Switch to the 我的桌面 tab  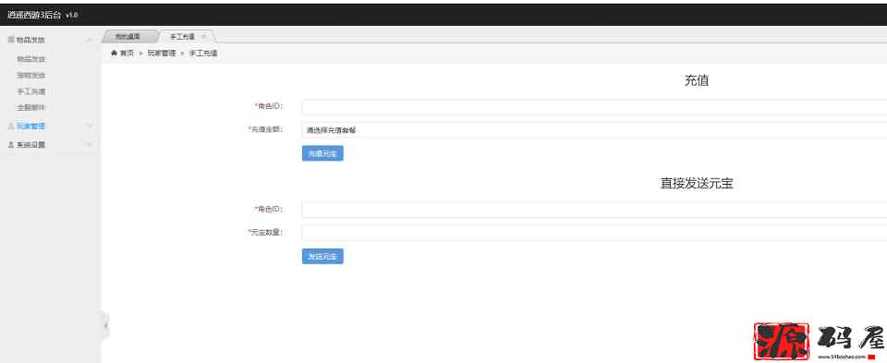[x=128, y=36]
